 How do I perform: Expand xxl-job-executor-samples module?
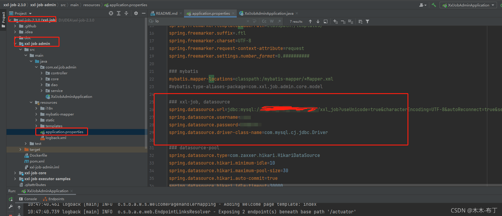(15, 179)
